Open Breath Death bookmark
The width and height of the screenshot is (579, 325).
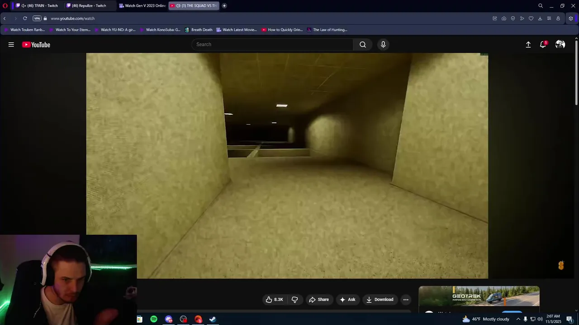coord(199,30)
